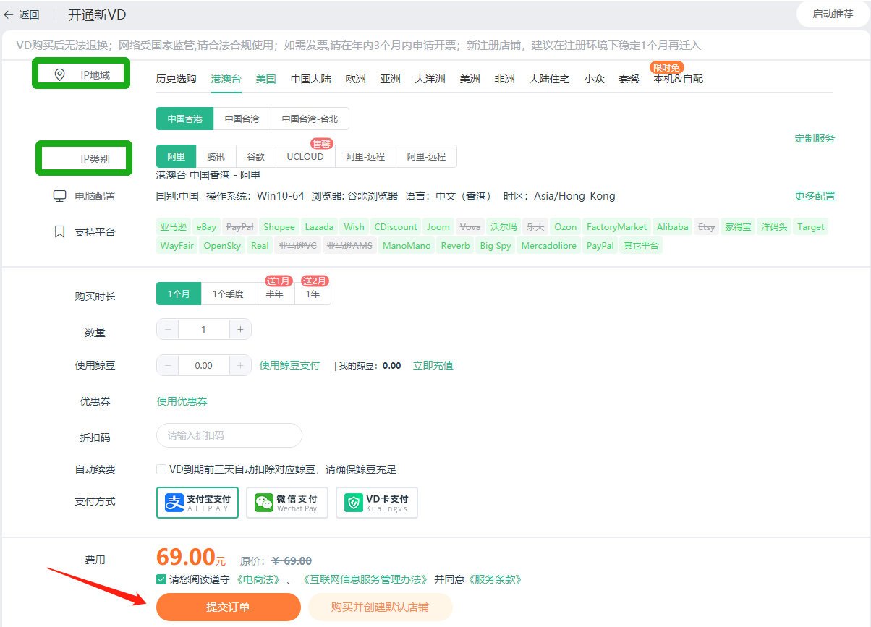Toggle the 请您阅读遵守 agreement checkbox
Viewport: 871px width, 627px height.
click(161, 579)
